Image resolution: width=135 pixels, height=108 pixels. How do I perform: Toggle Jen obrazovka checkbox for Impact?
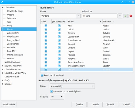point(59,51)
